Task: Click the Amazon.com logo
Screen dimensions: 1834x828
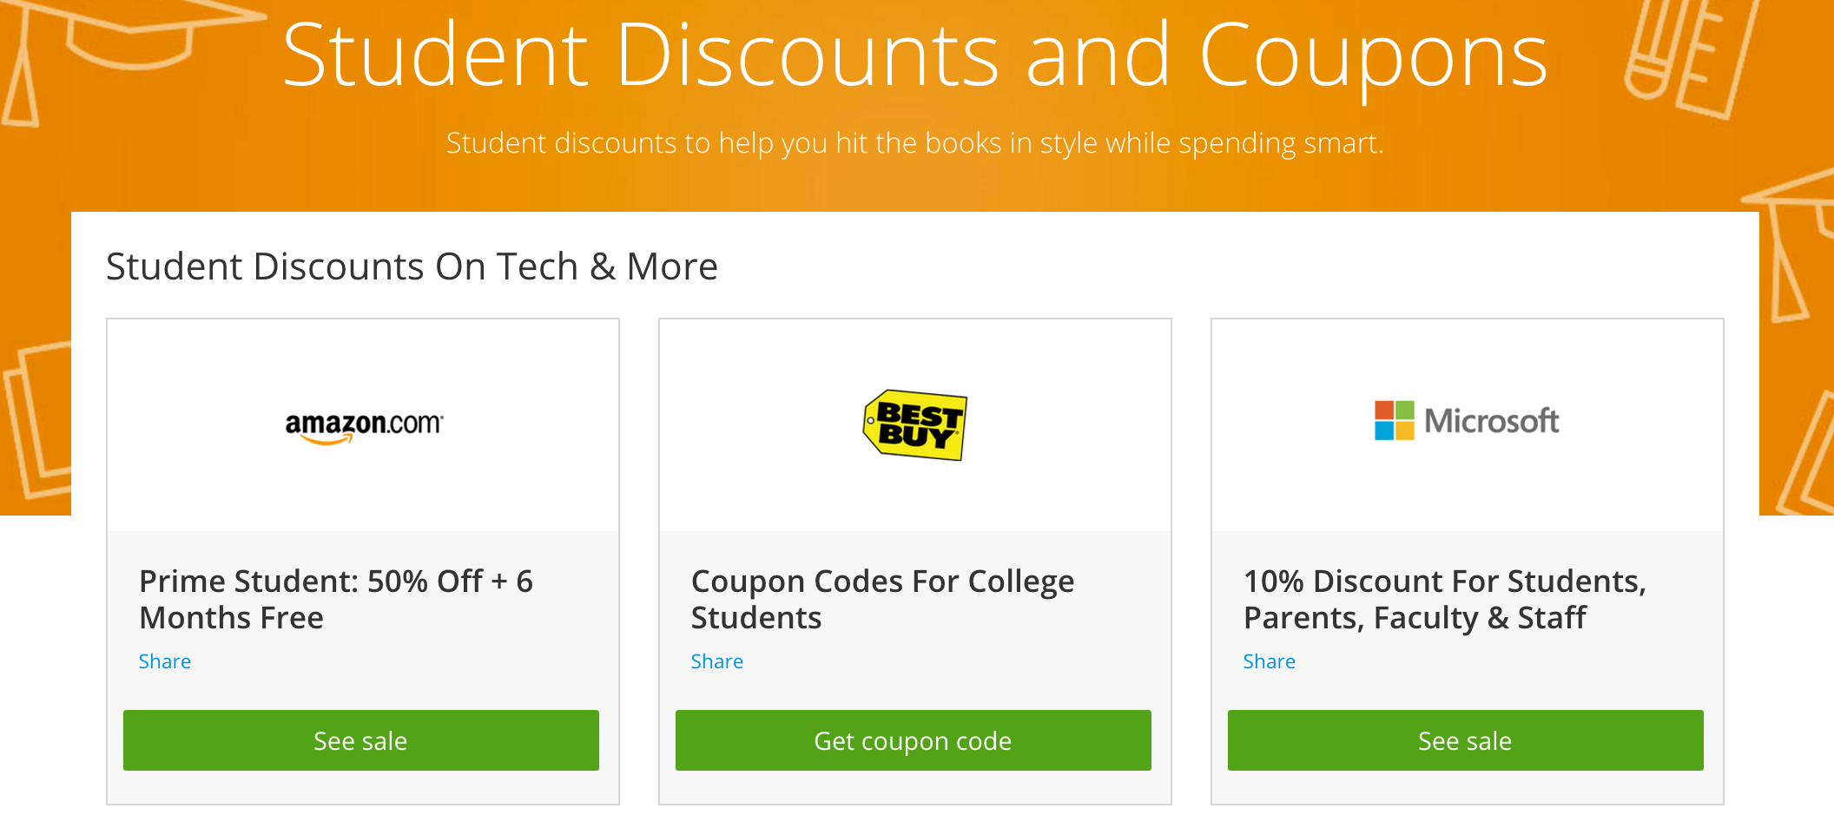Action: (364, 425)
